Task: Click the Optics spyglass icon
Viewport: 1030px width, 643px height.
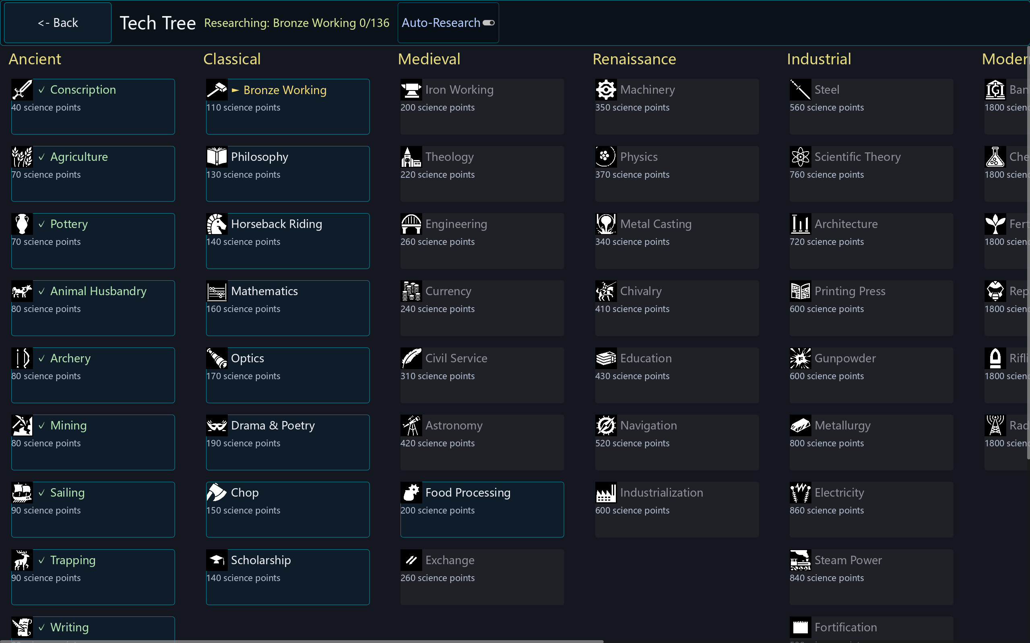Action: tap(217, 359)
